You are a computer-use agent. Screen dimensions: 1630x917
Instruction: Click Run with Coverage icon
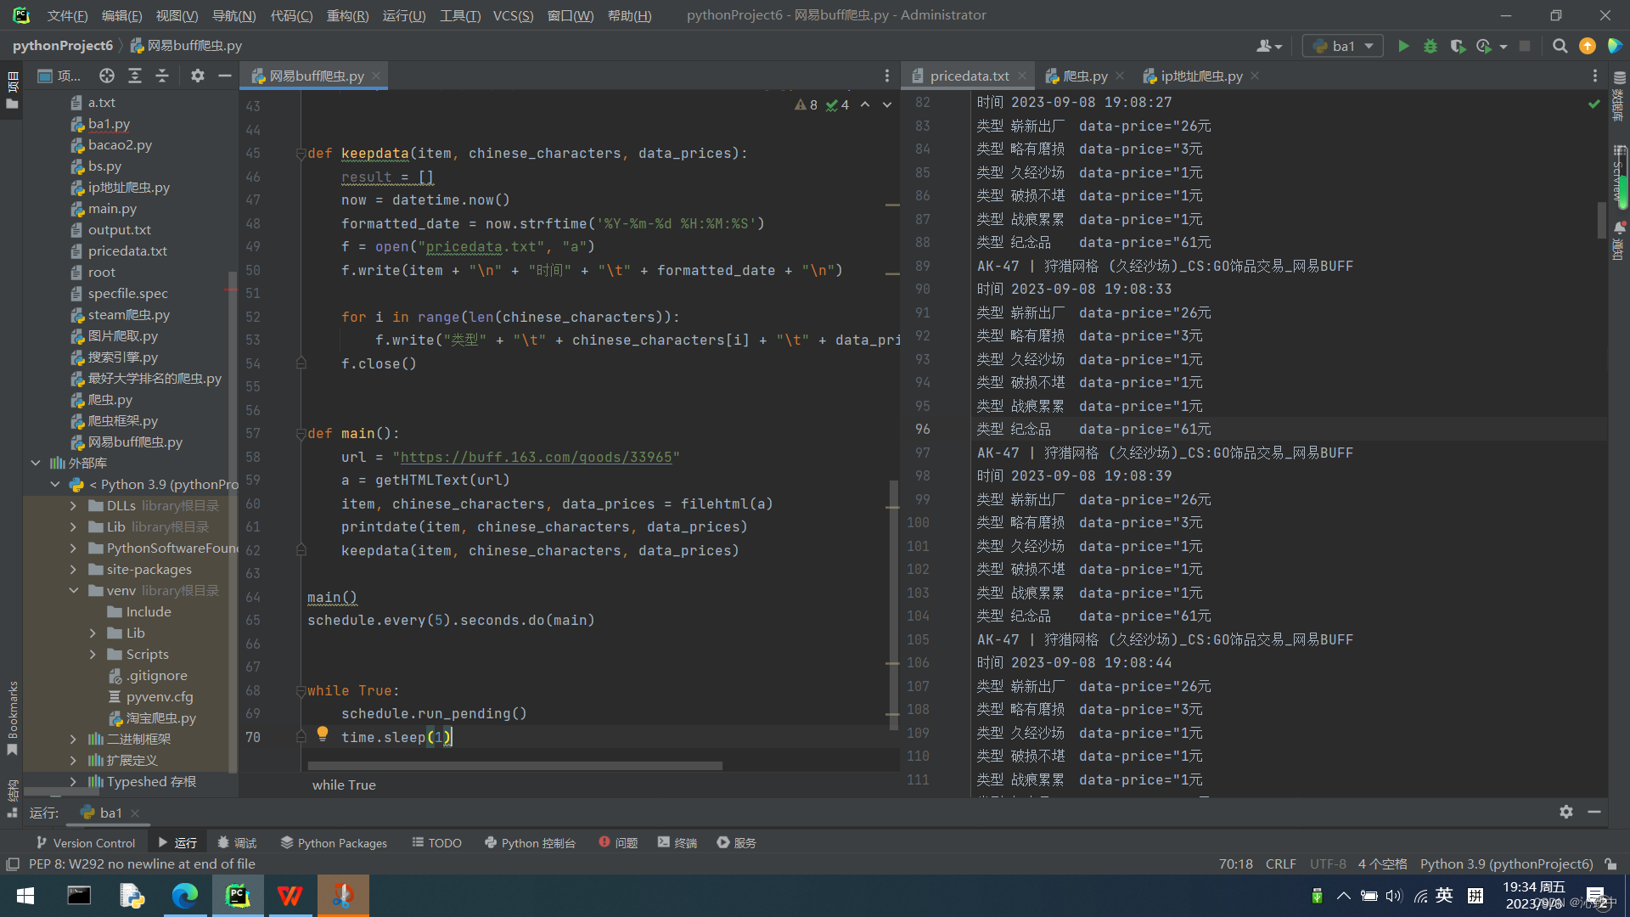pyautogui.click(x=1458, y=46)
